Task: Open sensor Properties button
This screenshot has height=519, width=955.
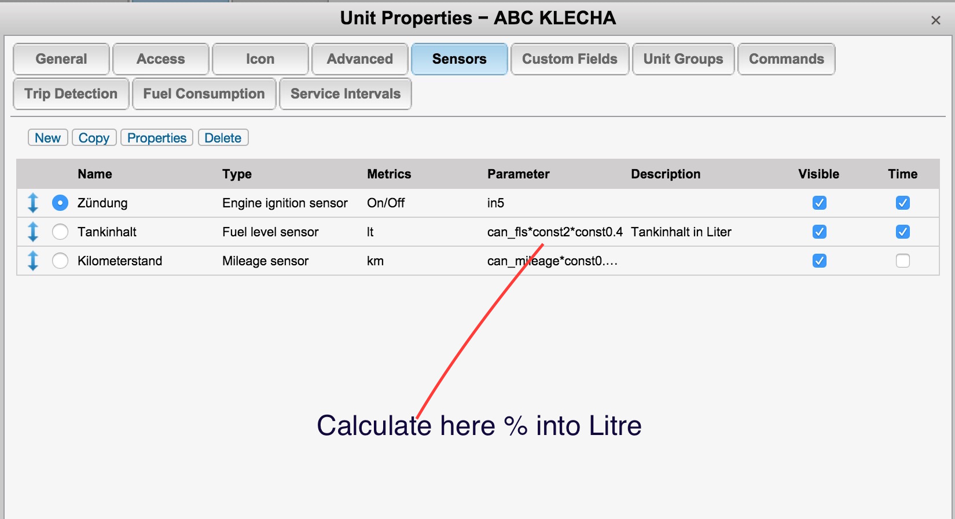Action: click(157, 138)
